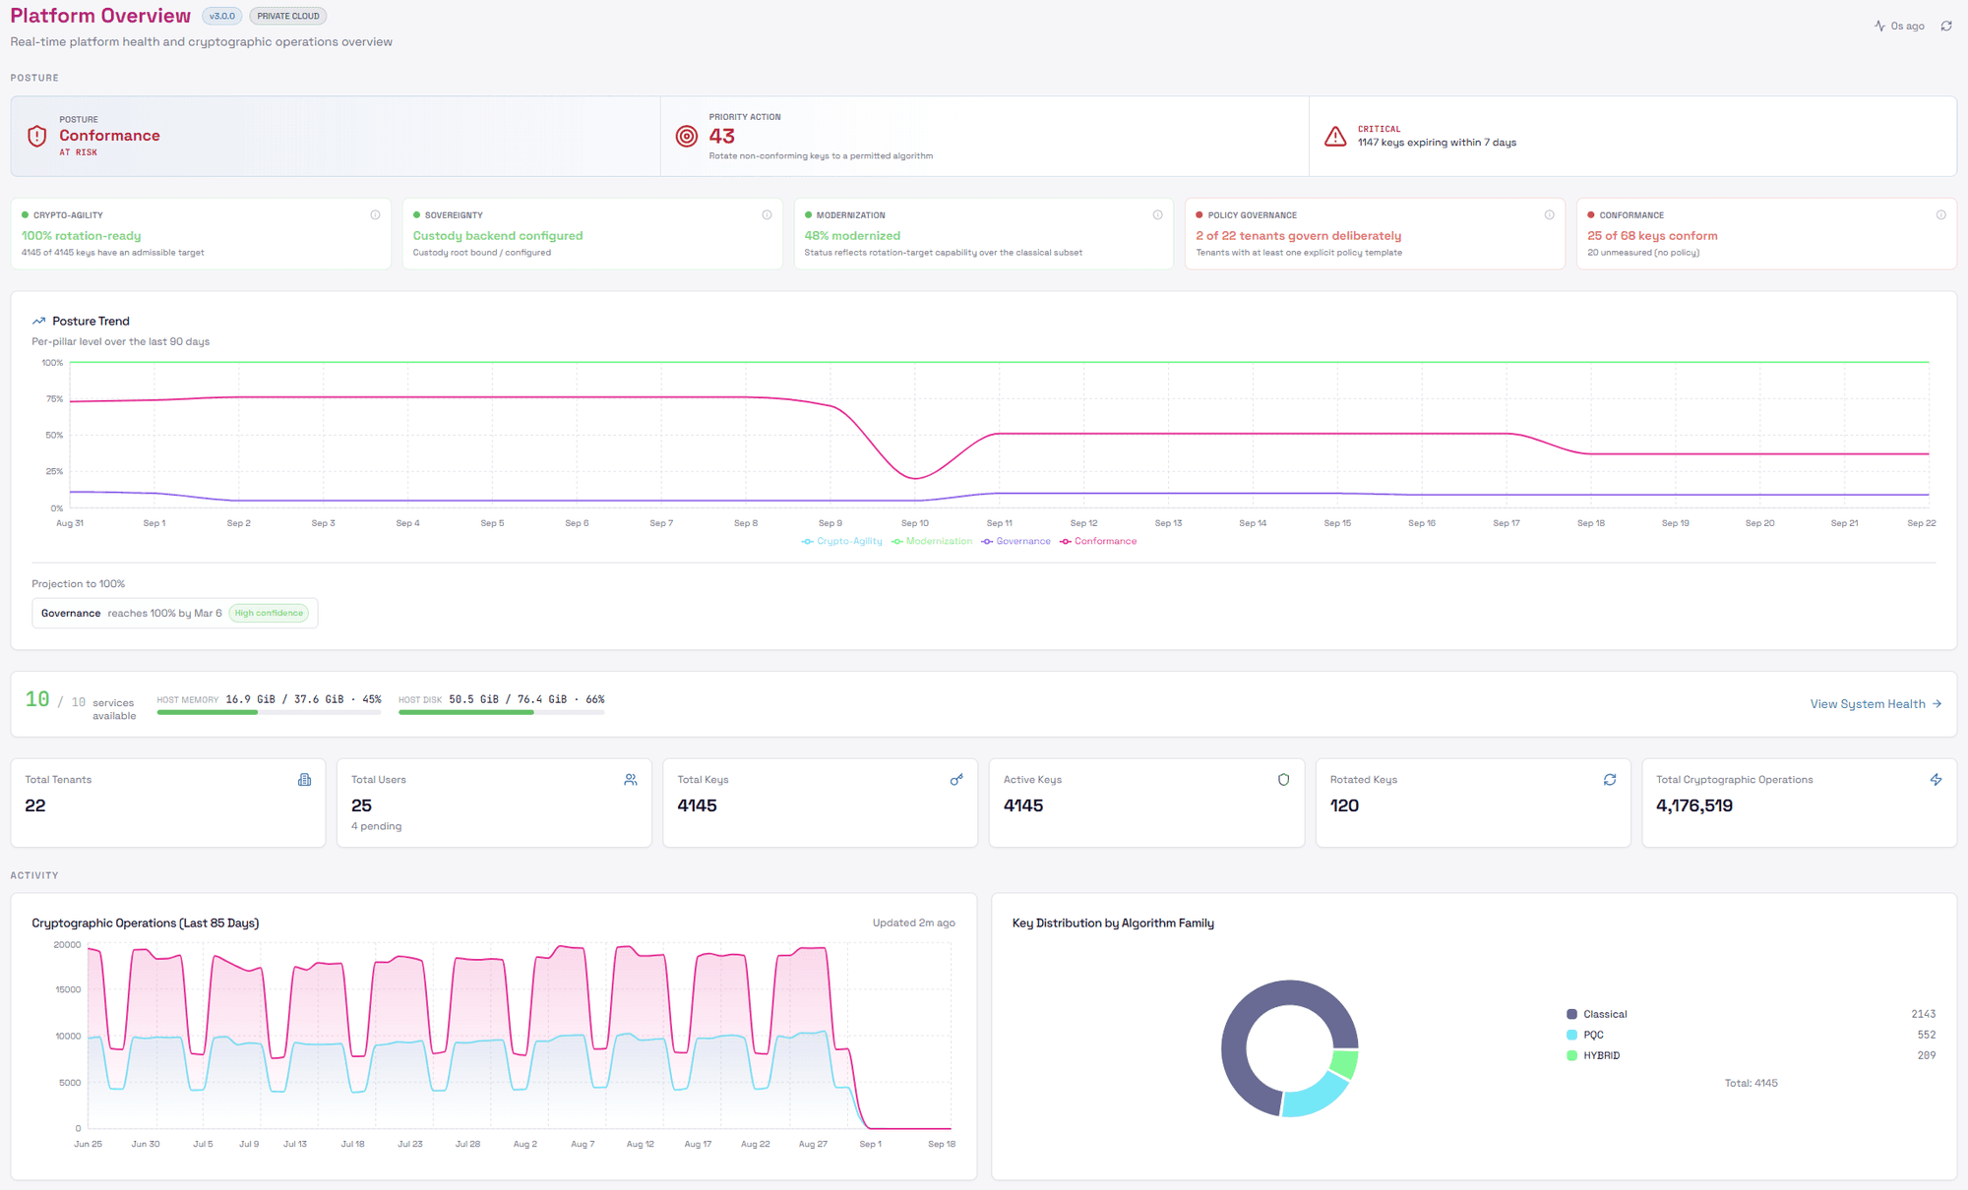
Task: Click 2 of 22 tenants govern deliberately
Action: click(1299, 236)
